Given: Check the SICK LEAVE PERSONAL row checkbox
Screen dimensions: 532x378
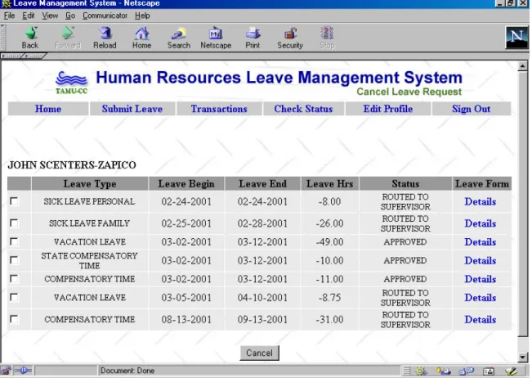Looking at the screenshot, I should 14,201.
